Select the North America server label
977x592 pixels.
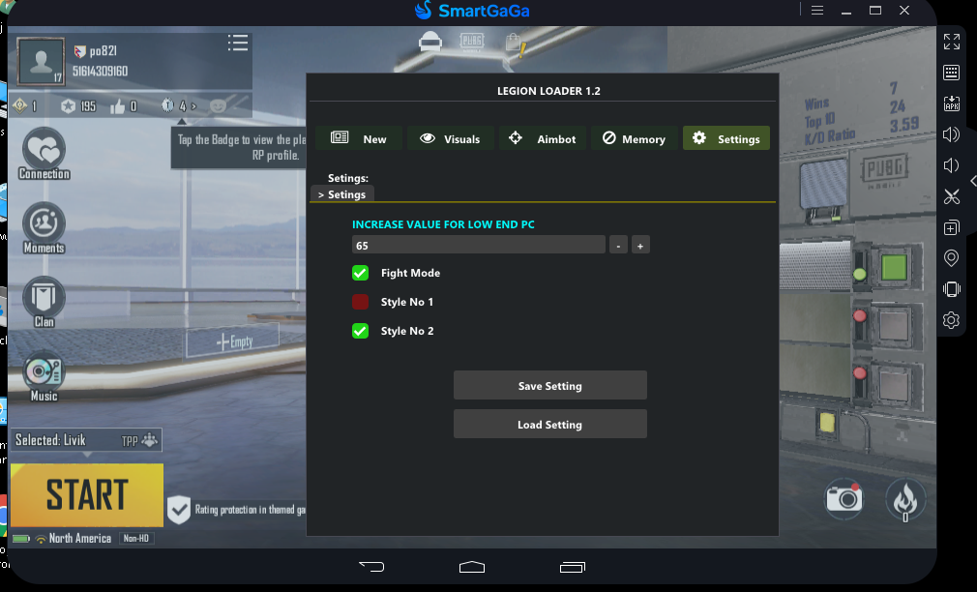(x=79, y=538)
